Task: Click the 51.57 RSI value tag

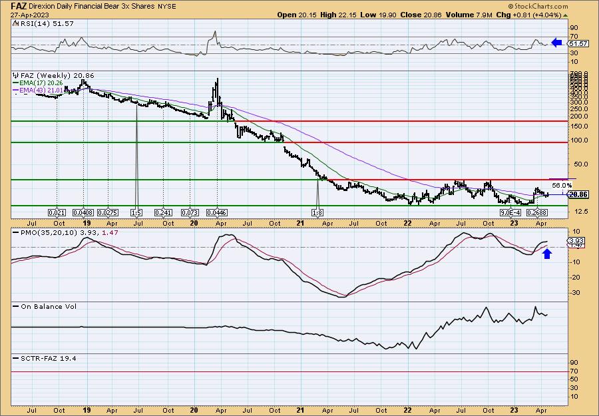Action: 578,43
